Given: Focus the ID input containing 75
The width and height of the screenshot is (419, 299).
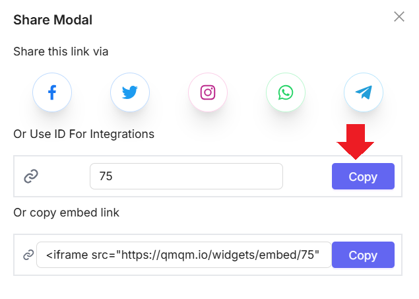Looking at the screenshot, I should pos(186,176).
